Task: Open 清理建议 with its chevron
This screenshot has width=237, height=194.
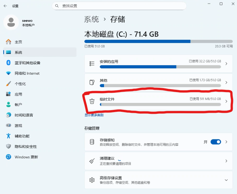Action: tap(226, 161)
